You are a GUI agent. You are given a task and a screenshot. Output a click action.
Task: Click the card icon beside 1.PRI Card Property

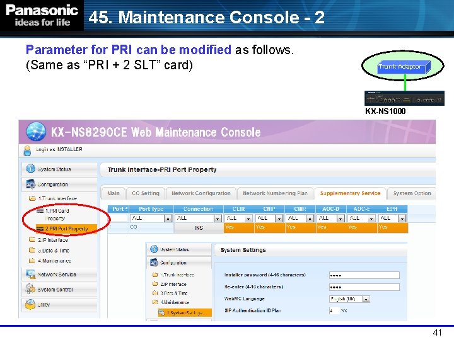point(40,210)
